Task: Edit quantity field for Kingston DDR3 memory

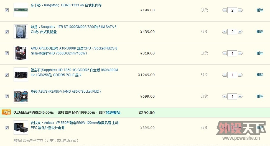Action: coord(232,10)
